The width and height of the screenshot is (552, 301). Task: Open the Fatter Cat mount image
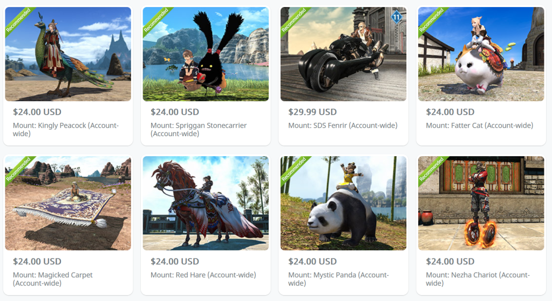(x=481, y=54)
